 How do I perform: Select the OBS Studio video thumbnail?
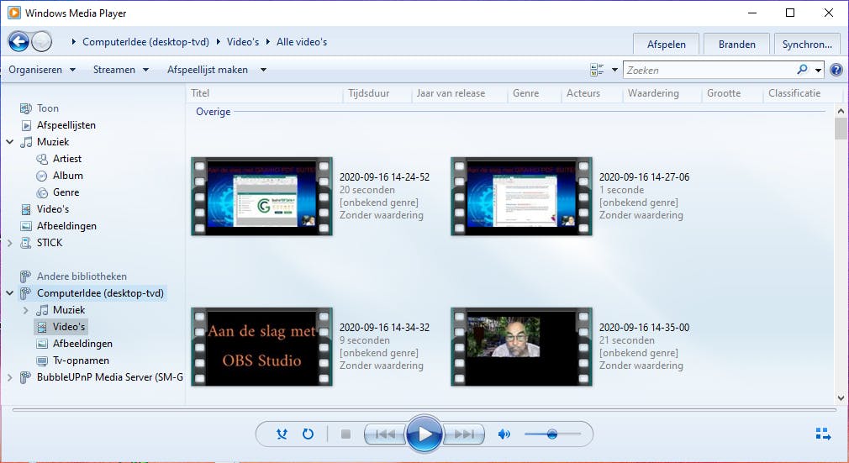tap(262, 346)
